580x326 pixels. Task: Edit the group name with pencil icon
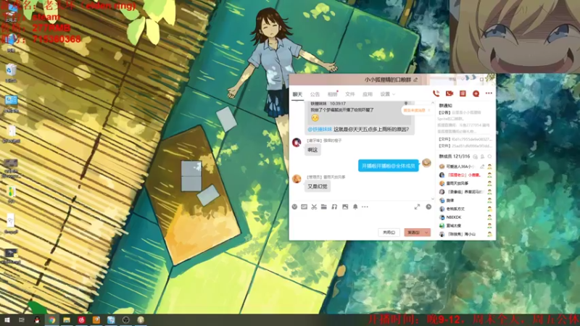[x=415, y=80]
